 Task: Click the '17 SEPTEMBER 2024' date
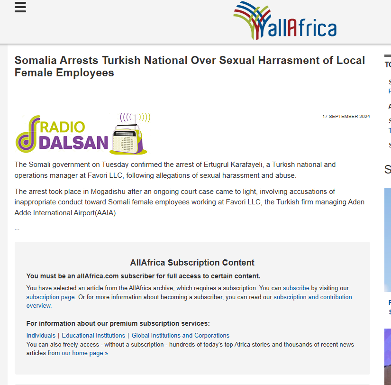pos(346,117)
